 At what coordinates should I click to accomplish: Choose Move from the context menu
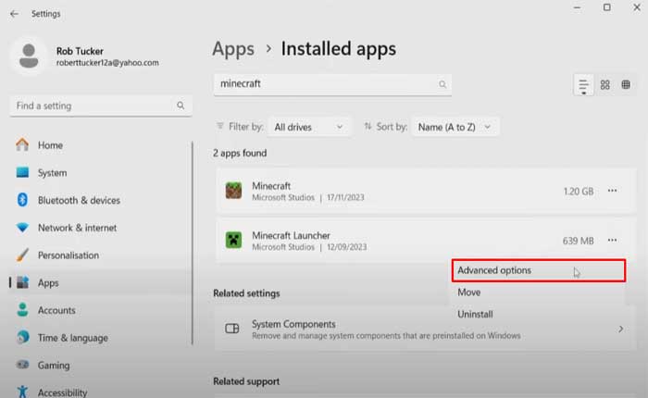(469, 292)
